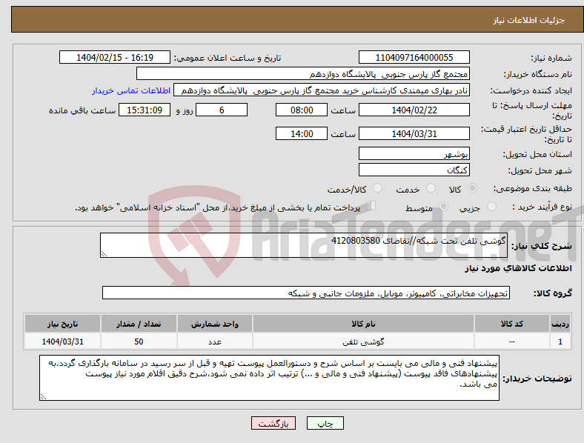The width and height of the screenshot is (584, 443).
Task: Click the delivery province field بوشهر
Action: click(x=414, y=153)
